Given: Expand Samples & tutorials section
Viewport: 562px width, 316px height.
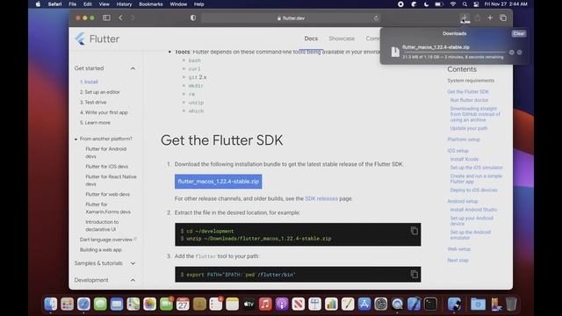Looking at the screenshot, I should pos(133,263).
